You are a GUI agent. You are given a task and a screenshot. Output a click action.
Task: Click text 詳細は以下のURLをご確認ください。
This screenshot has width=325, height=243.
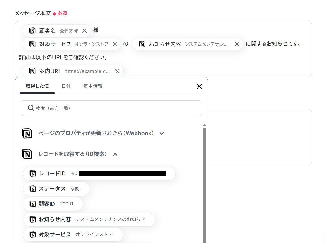pyautogui.click(x=64, y=57)
